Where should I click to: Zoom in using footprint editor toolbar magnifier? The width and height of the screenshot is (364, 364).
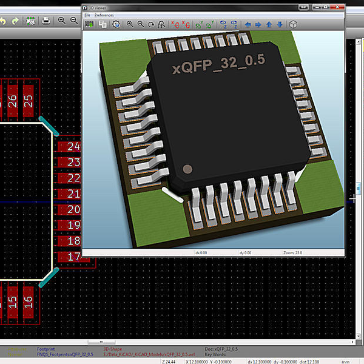[x=62, y=21]
